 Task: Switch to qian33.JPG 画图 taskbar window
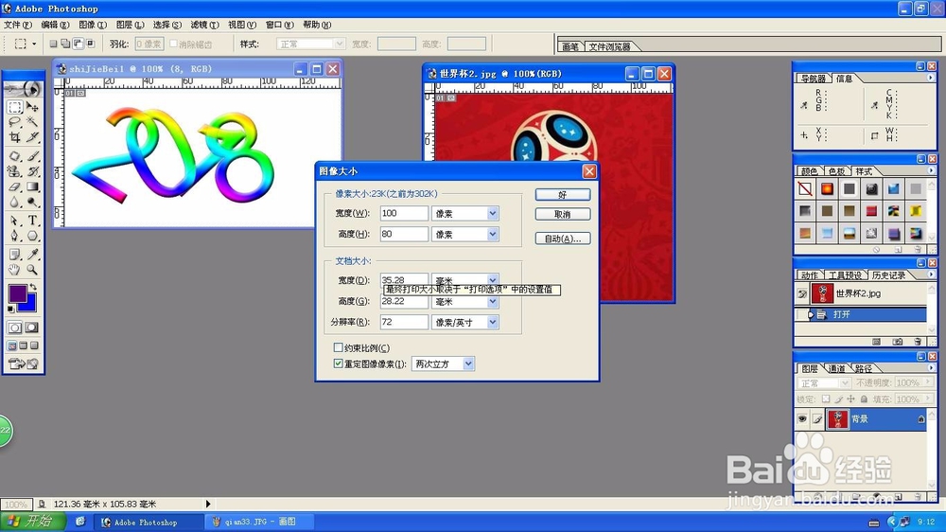tap(260, 522)
